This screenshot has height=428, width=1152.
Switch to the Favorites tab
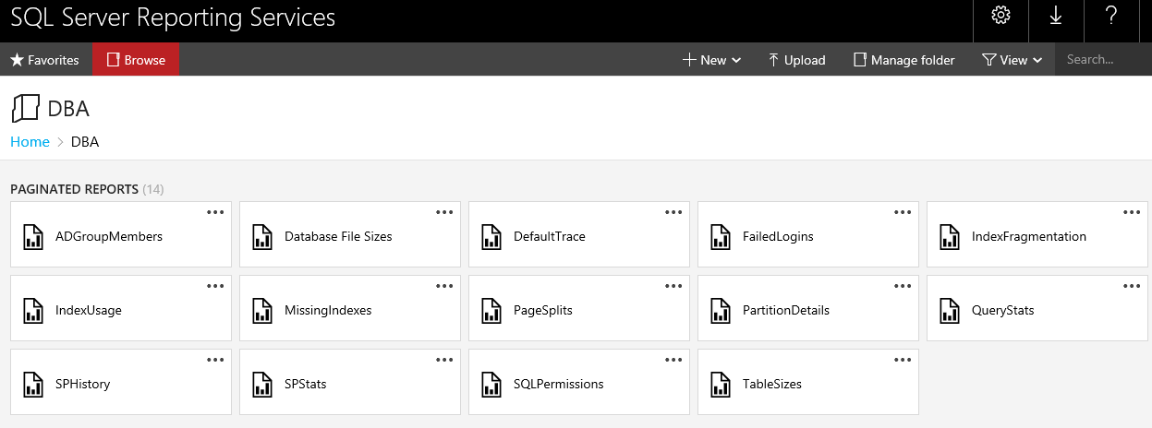pos(45,60)
